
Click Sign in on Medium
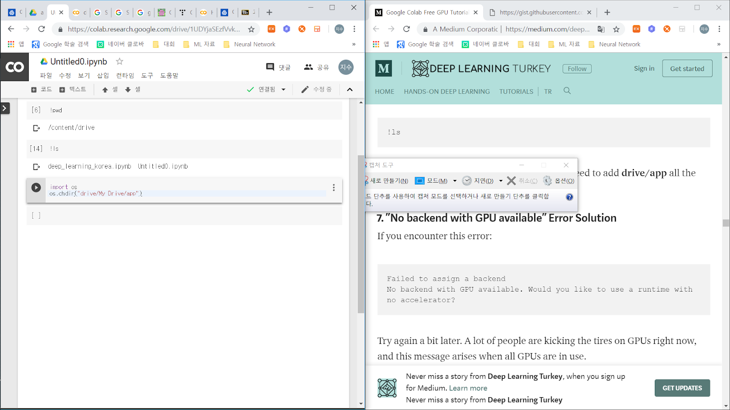644,68
